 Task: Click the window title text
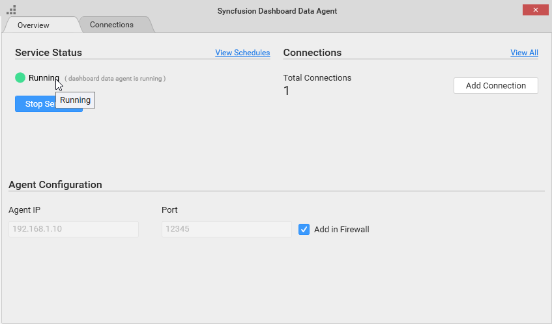(277, 11)
